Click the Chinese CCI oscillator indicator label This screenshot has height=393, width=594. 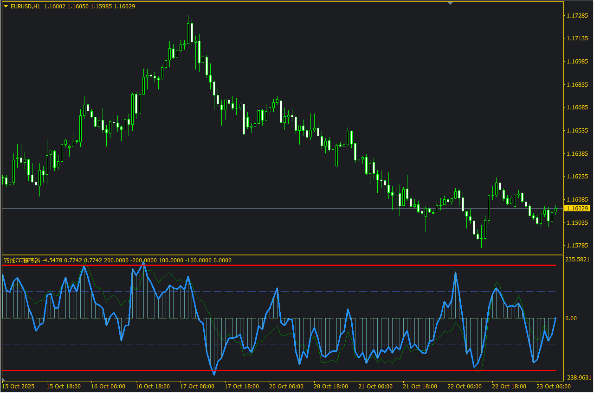click(x=22, y=260)
